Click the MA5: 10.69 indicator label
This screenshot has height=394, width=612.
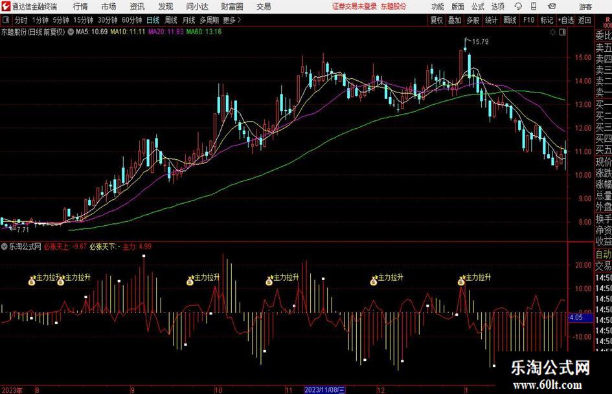tap(92, 32)
